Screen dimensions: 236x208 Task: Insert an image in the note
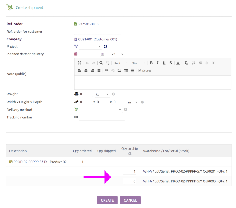119,71
